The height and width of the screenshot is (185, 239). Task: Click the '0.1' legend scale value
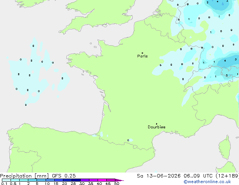[x=4, y=183]
